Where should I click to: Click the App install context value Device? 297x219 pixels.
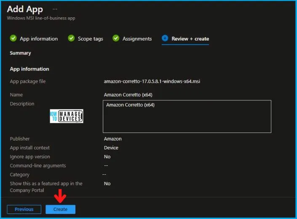[x=111, y=148]
